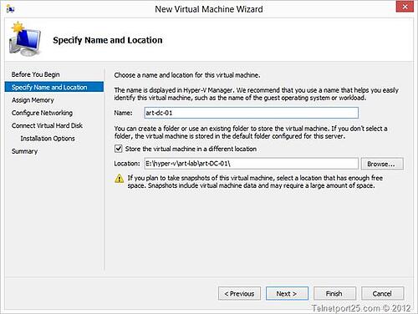Click the Name: label
Screen dimensions: 418x314
click(x=123, y=113)
